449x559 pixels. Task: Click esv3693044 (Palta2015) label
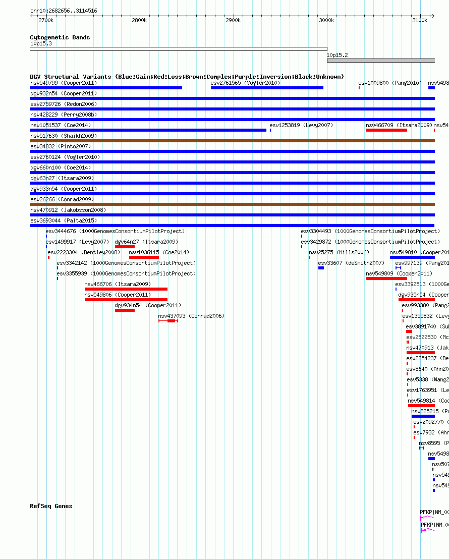tap(64, 220)
